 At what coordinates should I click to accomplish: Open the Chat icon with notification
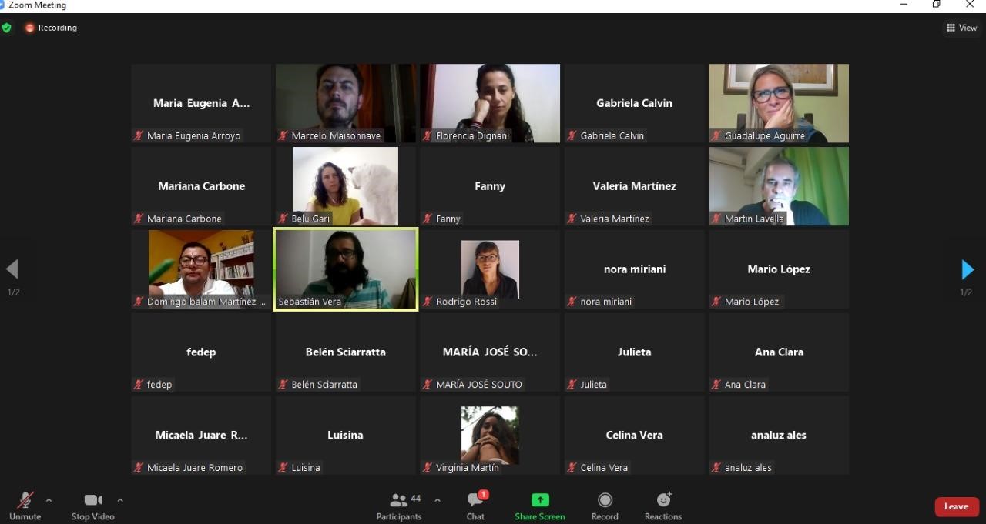(x=476, y=500)
